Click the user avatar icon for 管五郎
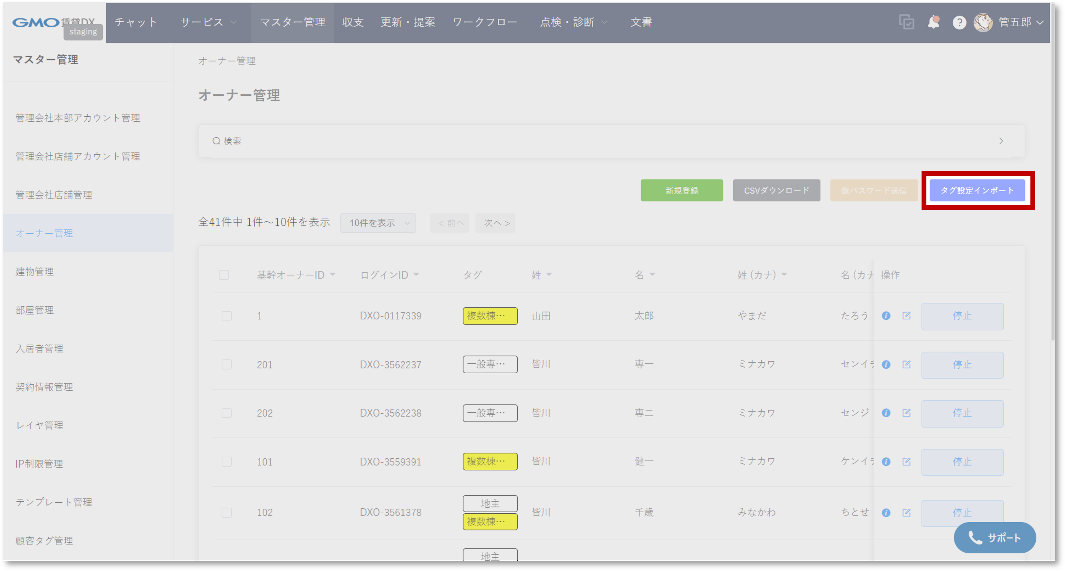Viewport: 1065px width, 571px height. [x=983, y=22]
